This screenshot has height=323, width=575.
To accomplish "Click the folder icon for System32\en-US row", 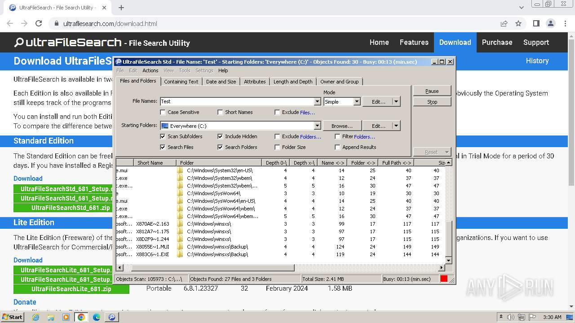I will click(x=180, y=170).
